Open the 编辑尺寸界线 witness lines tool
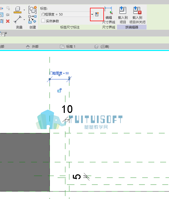Screen dimensions: 169x199 click(109, 15)
